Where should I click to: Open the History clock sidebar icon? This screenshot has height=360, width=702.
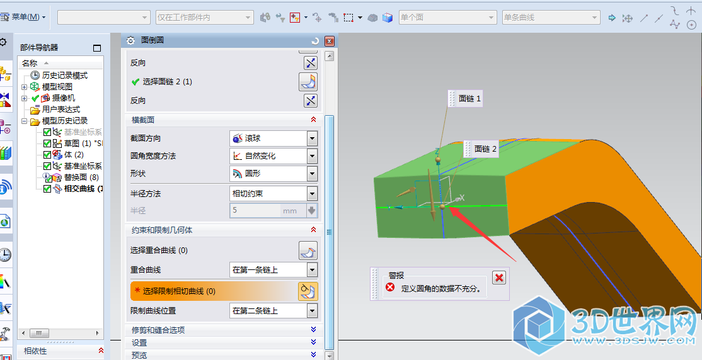pos(6,255)
